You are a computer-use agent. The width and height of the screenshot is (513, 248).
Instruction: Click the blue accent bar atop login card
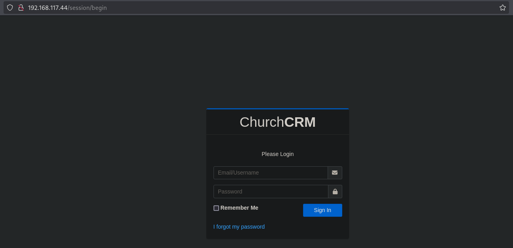click(277, 109)
